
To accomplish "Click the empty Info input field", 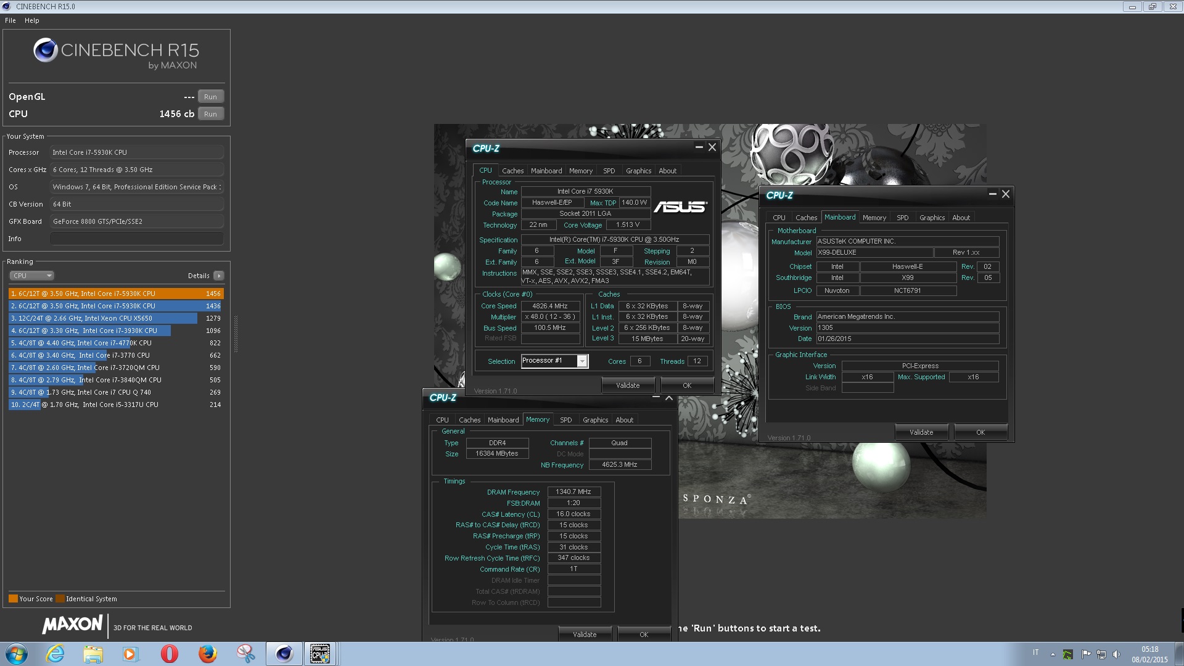I will pos(136,239).
